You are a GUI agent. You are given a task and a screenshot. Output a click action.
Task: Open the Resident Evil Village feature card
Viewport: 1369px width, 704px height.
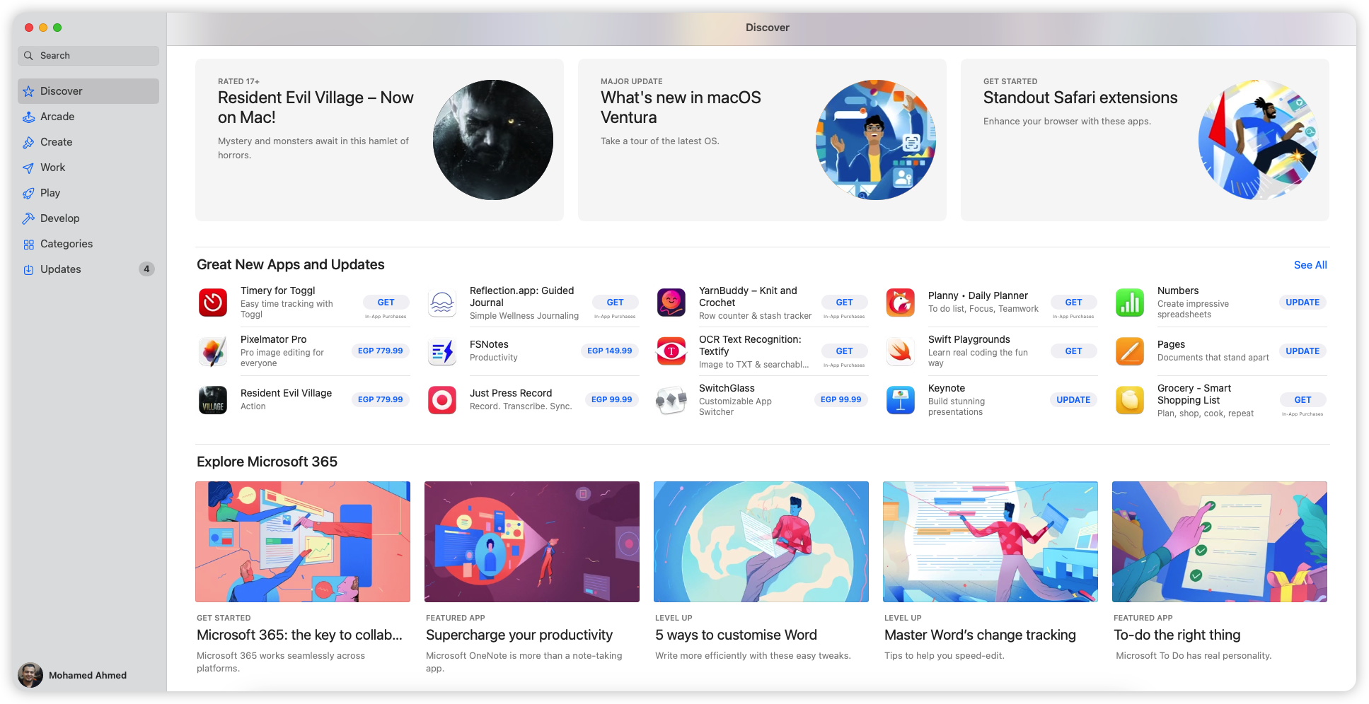pos(379,140)
